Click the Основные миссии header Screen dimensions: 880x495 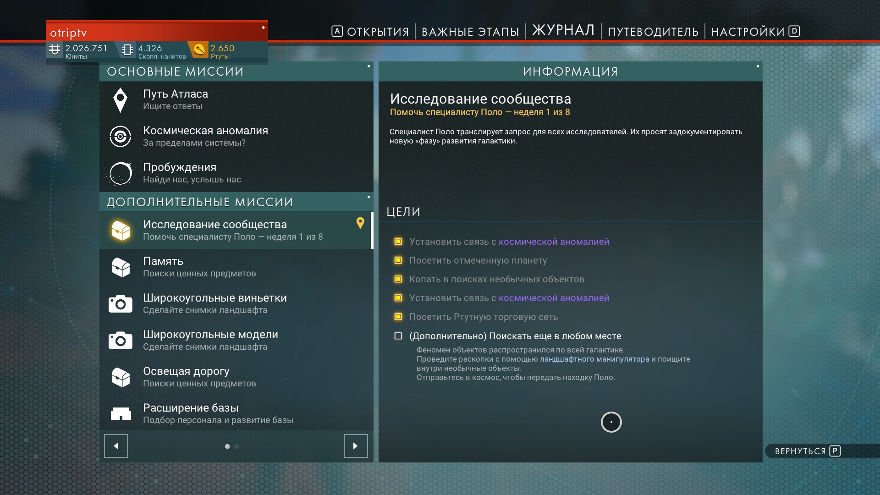[x=236, y=71]
